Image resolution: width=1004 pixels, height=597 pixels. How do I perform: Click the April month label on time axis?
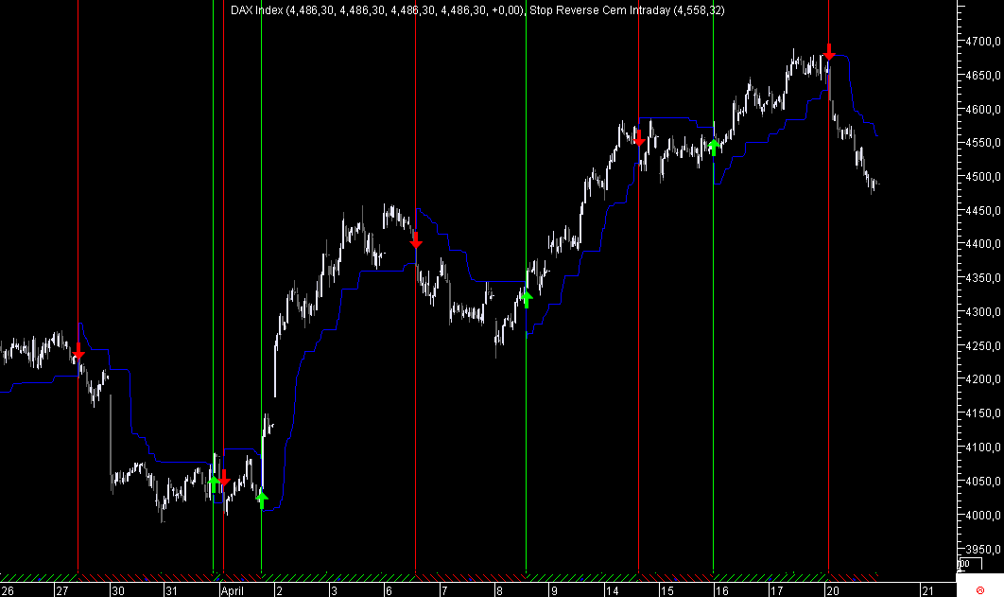click(232, 590)
